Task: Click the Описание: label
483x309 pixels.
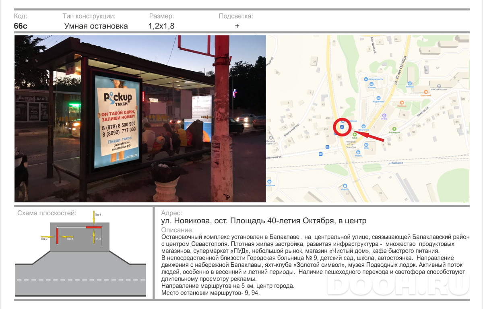Action: tap(177, 230)
